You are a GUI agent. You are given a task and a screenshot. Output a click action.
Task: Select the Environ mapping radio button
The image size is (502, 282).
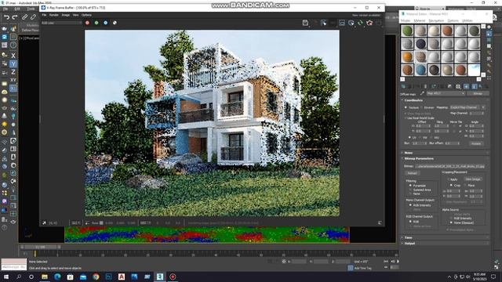(x=422, y=107)
